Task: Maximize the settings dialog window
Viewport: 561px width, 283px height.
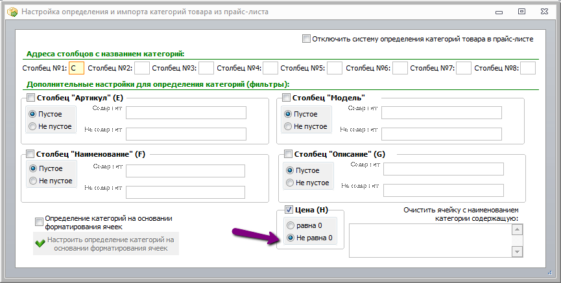Action: [x=521, y=12]
